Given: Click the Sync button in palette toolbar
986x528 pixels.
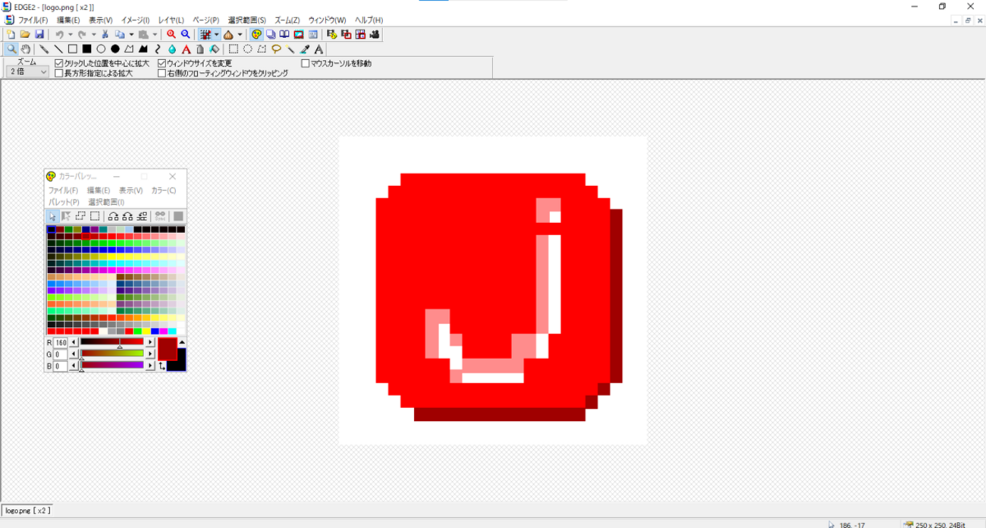Looking at the screenshot, I should (160, 216).
